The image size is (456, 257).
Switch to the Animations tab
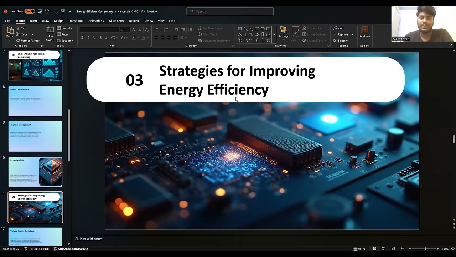96,21
